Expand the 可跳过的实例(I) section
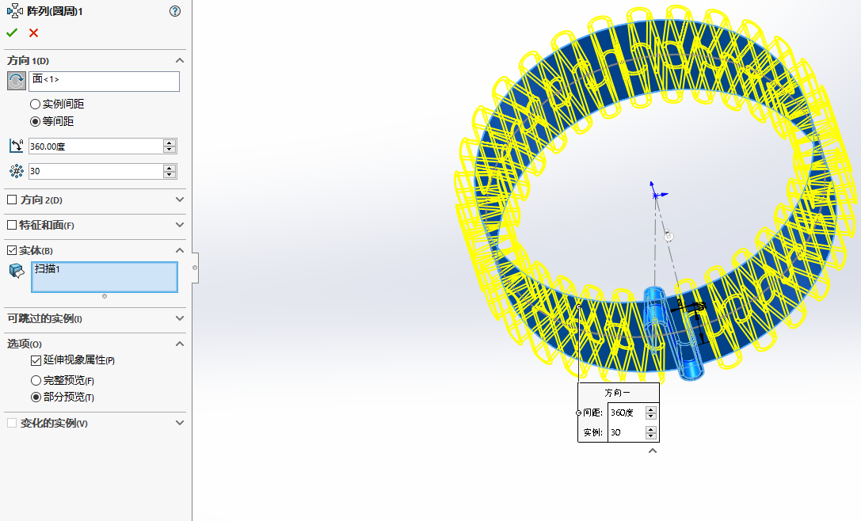This screenshot has width=861, height=521. pos(180,318)
